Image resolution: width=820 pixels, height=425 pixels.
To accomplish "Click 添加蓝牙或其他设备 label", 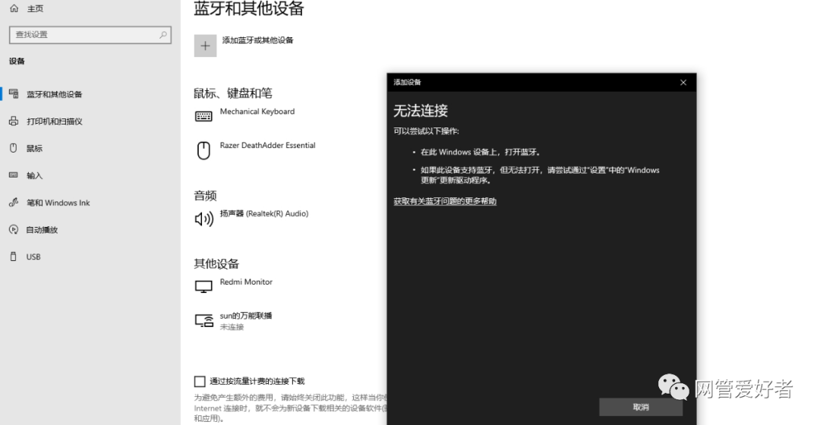I will pyautogui.click(x=258, y=40).
